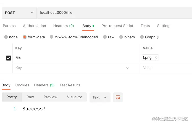
Task: Choose the x-www-form-urlencoded radio option
Action: click(52, 37)
